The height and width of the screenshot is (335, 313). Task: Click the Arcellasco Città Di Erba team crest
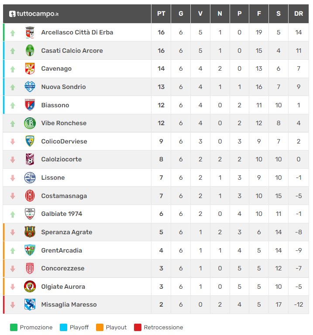coord(30,32)
